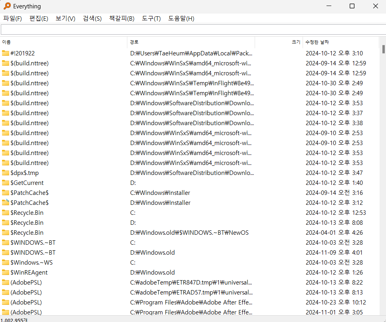Sort by the 크기 column header
Viewport: 386px width, 322px height.
click(x=279, y=42)
